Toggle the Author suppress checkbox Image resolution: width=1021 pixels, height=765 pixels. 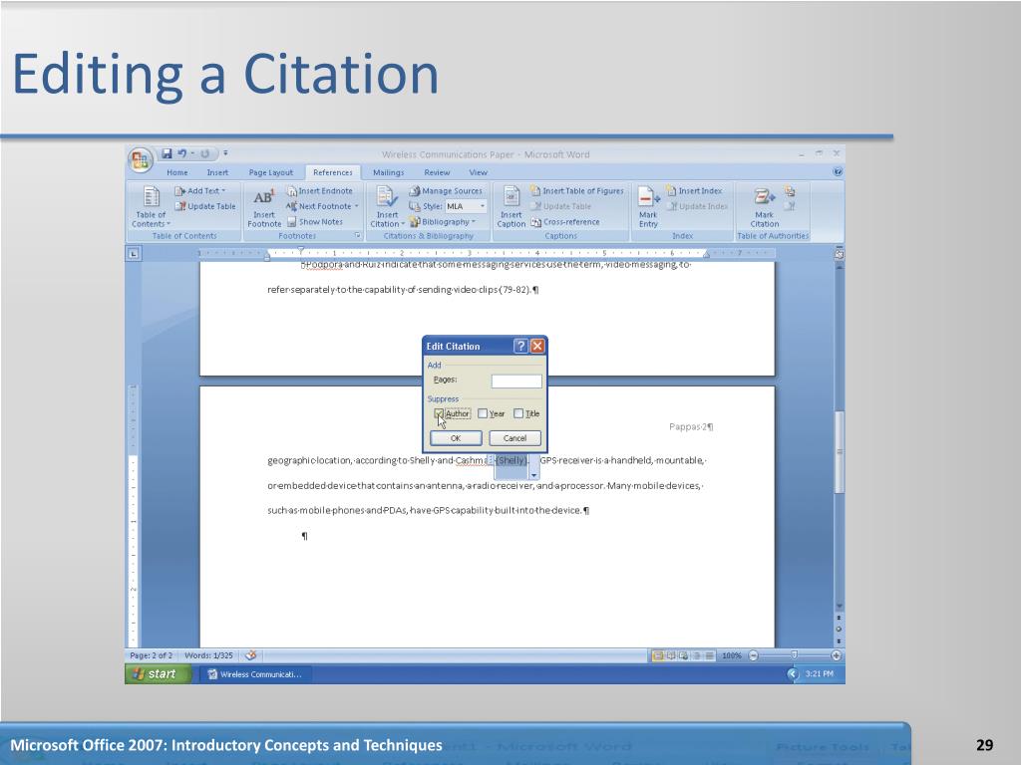439,413
